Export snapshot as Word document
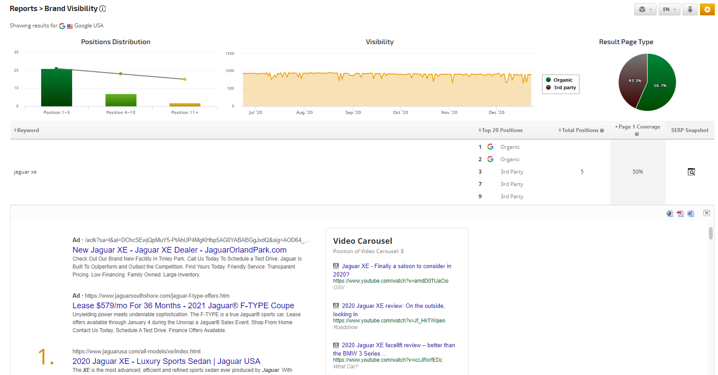Image resolution: width=718 pixels, height=375 pixels. click(691, 214)
